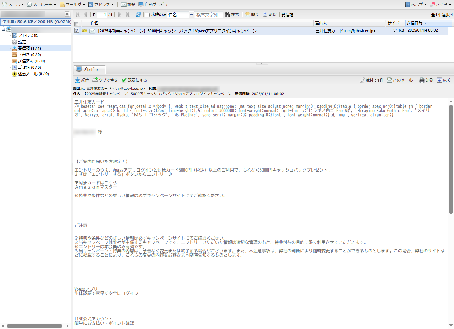Image resolution: width=454 pixels, height=329 pixels.
Task: Click 続き download arrow in preview
Action: tap(82, 80)
